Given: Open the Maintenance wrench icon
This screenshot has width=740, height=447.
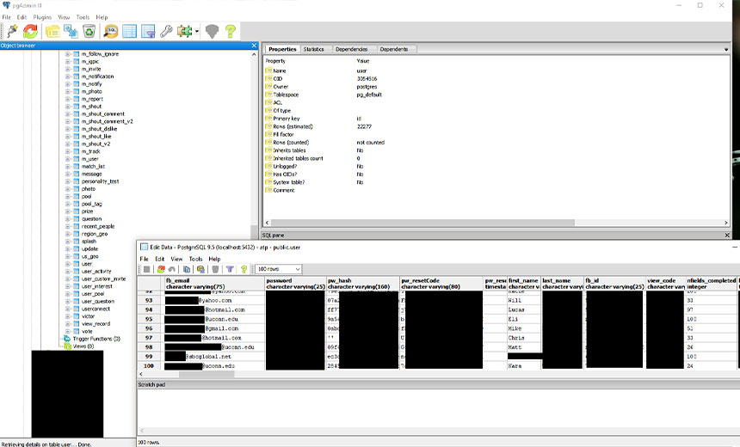Looking at the screenshot, I should coord(166,32).
